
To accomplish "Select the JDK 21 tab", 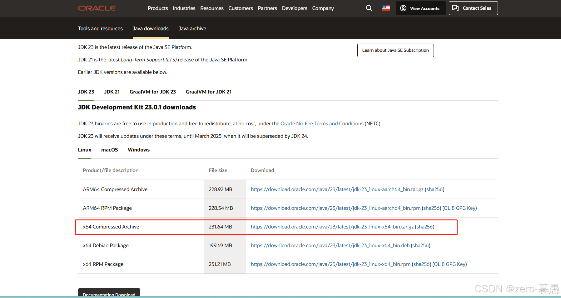I will [112, 92].
